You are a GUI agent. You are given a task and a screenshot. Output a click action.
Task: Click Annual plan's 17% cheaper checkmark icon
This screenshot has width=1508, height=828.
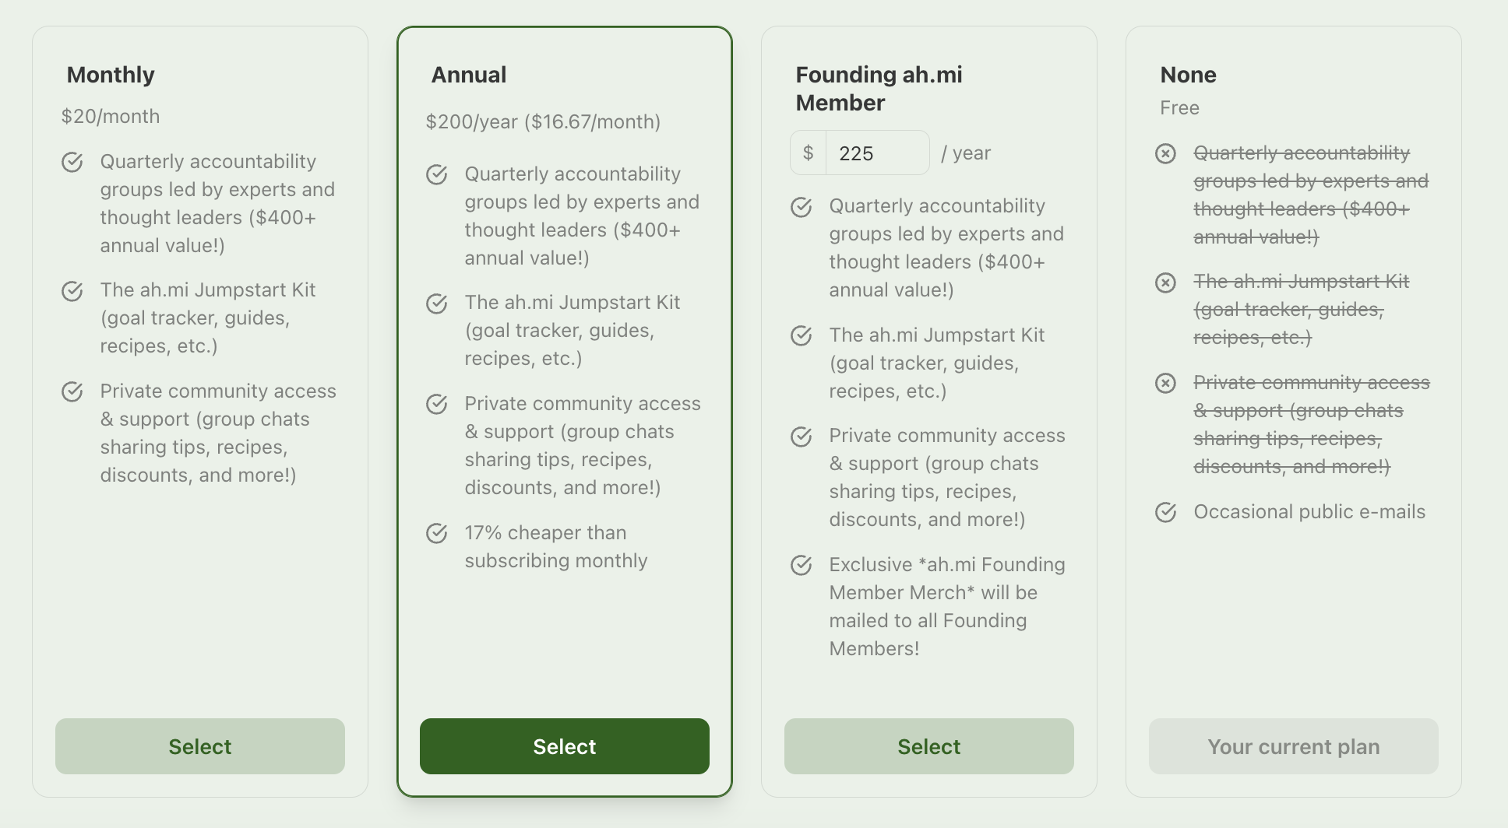(437, 533)
